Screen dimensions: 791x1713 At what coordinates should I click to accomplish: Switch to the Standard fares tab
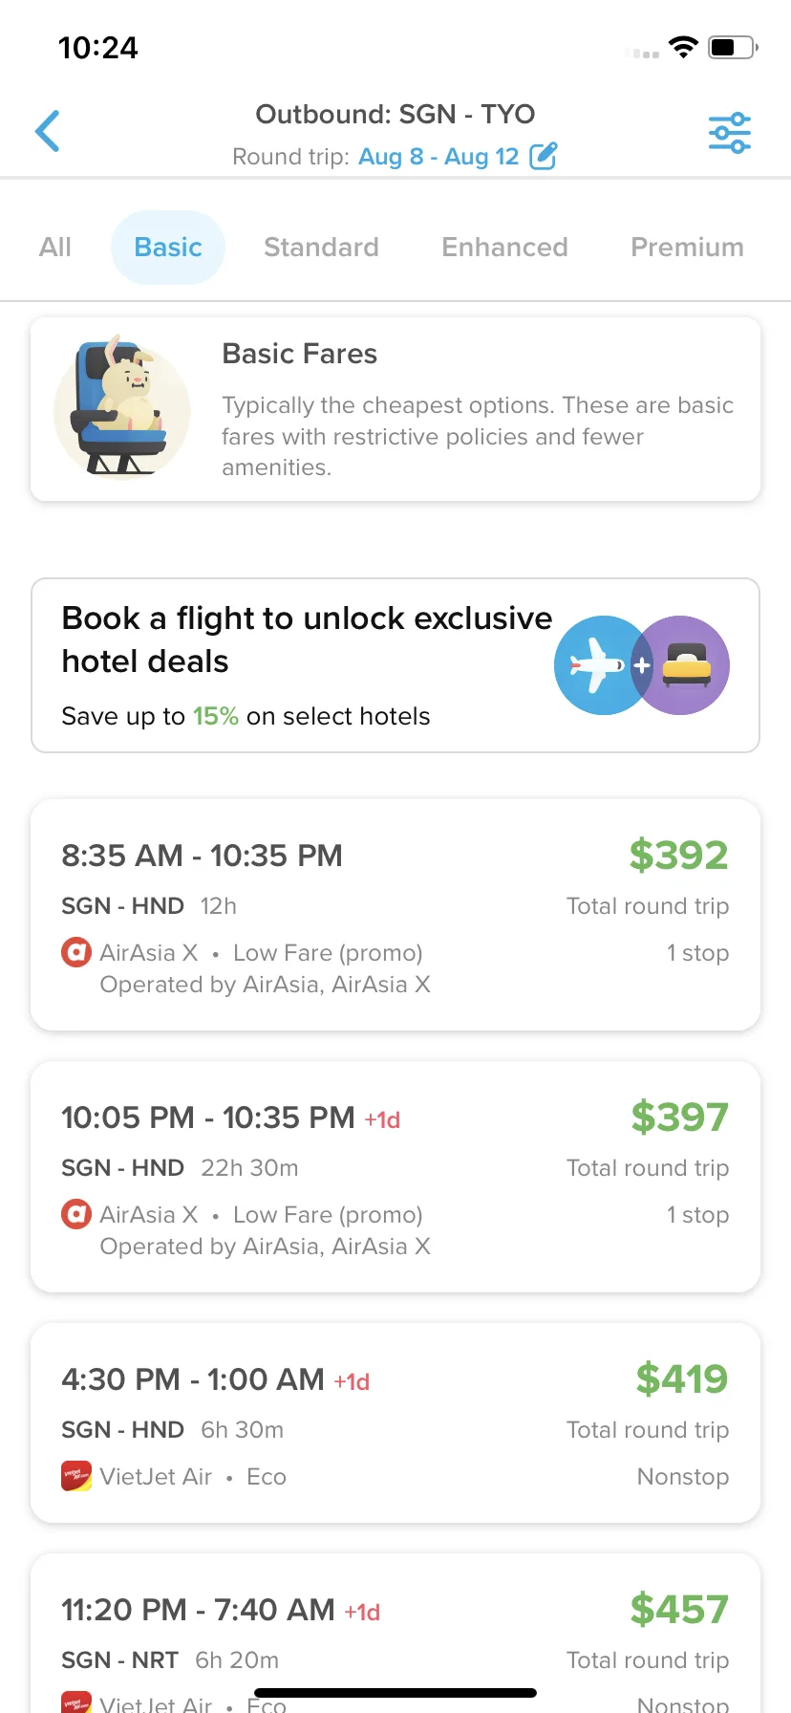[321, 248]
